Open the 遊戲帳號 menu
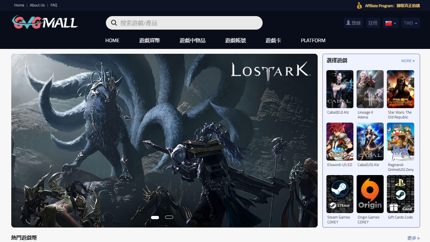Screen dimensions: 430x242 coord(236,41)
